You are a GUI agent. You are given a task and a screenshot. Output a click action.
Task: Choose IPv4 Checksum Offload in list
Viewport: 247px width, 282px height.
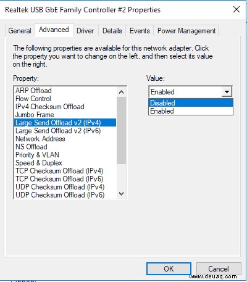pos(65,107)
